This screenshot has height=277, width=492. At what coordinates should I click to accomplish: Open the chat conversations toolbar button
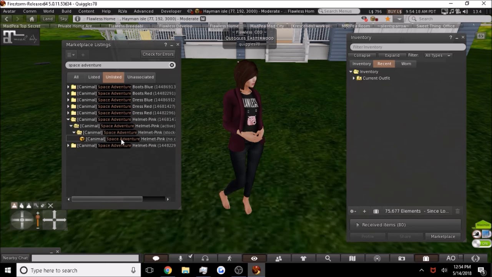click(x=156, y=259)
